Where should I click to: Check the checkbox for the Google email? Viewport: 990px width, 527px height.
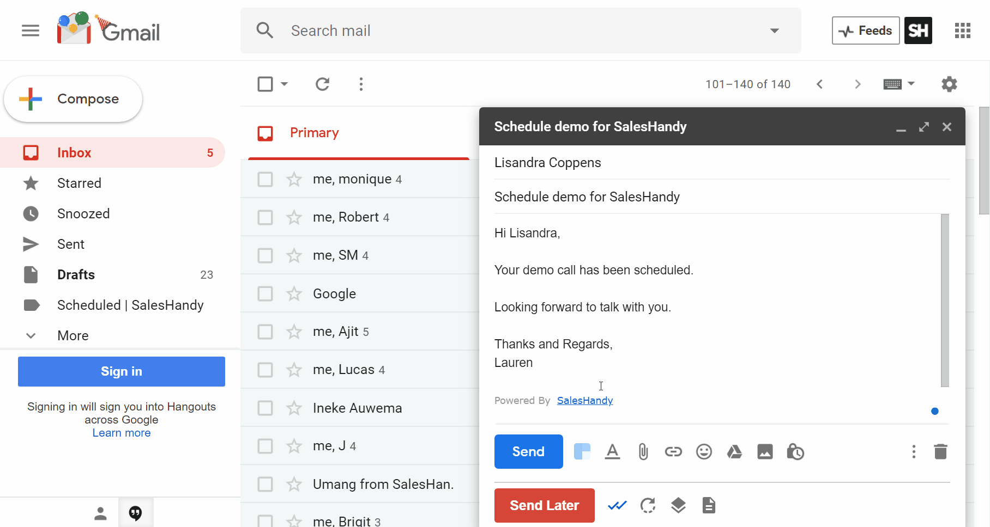[x=265, y=293]
